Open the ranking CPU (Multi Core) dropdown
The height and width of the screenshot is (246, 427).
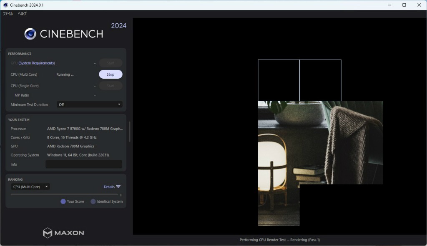point(30,187)
